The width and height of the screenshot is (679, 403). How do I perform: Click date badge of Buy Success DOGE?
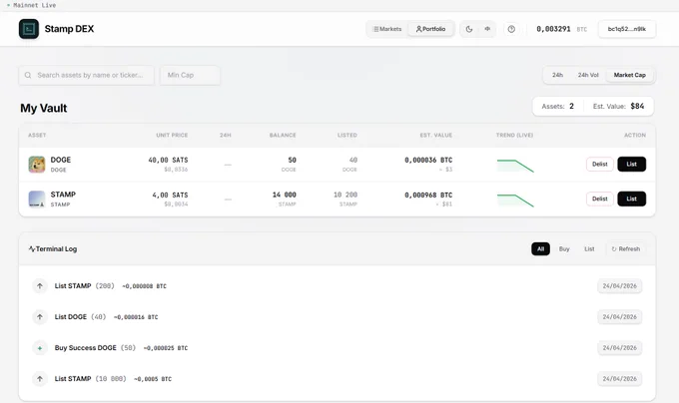tap(620, 348)
